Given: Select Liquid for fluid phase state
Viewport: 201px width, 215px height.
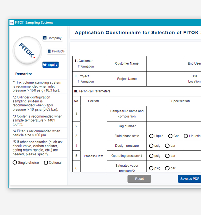Looking at the screenshot, I should [151, 136].
